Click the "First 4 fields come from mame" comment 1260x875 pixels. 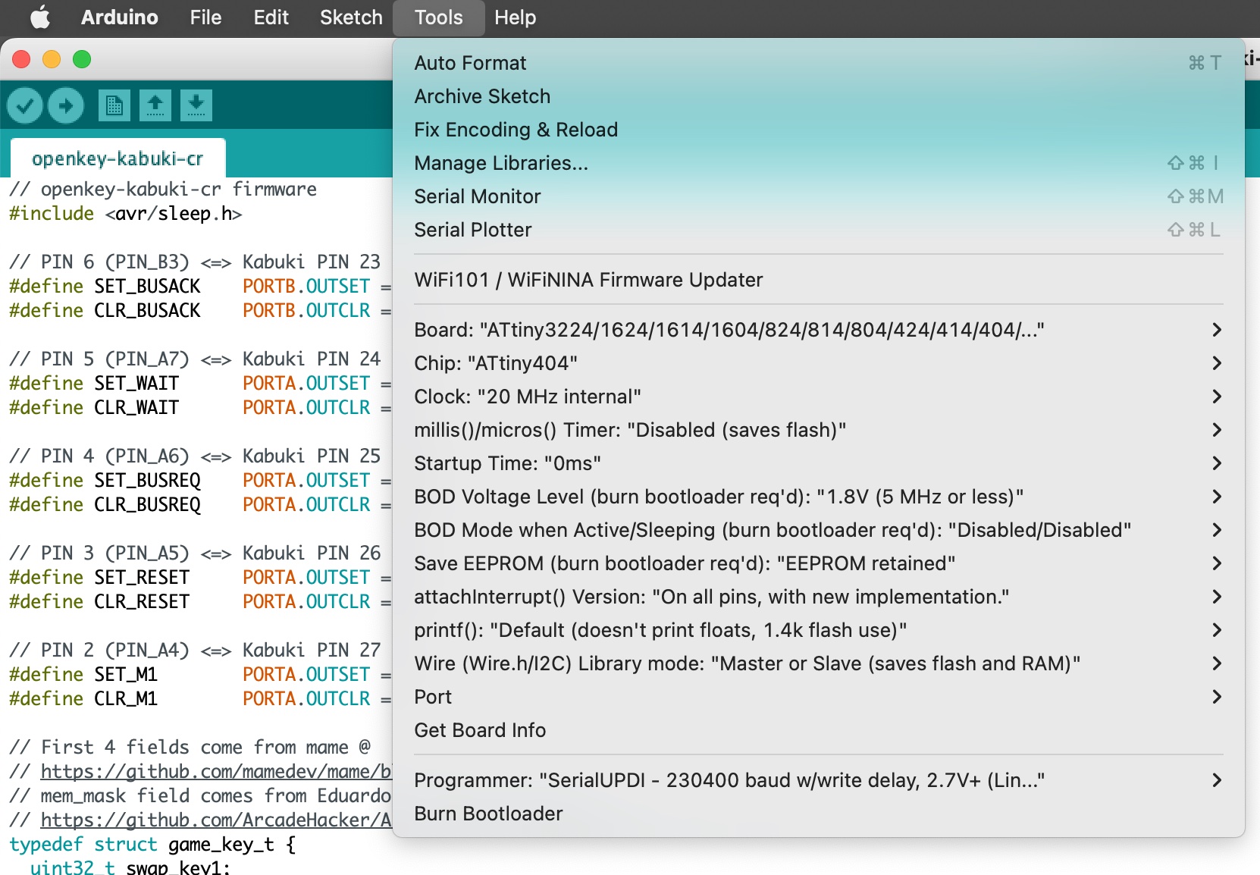tap(190, 748)
